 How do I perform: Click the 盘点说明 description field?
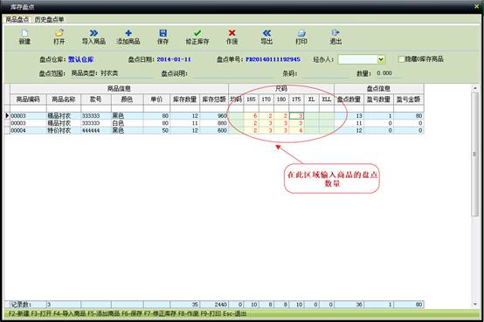(x=233, y=73)
